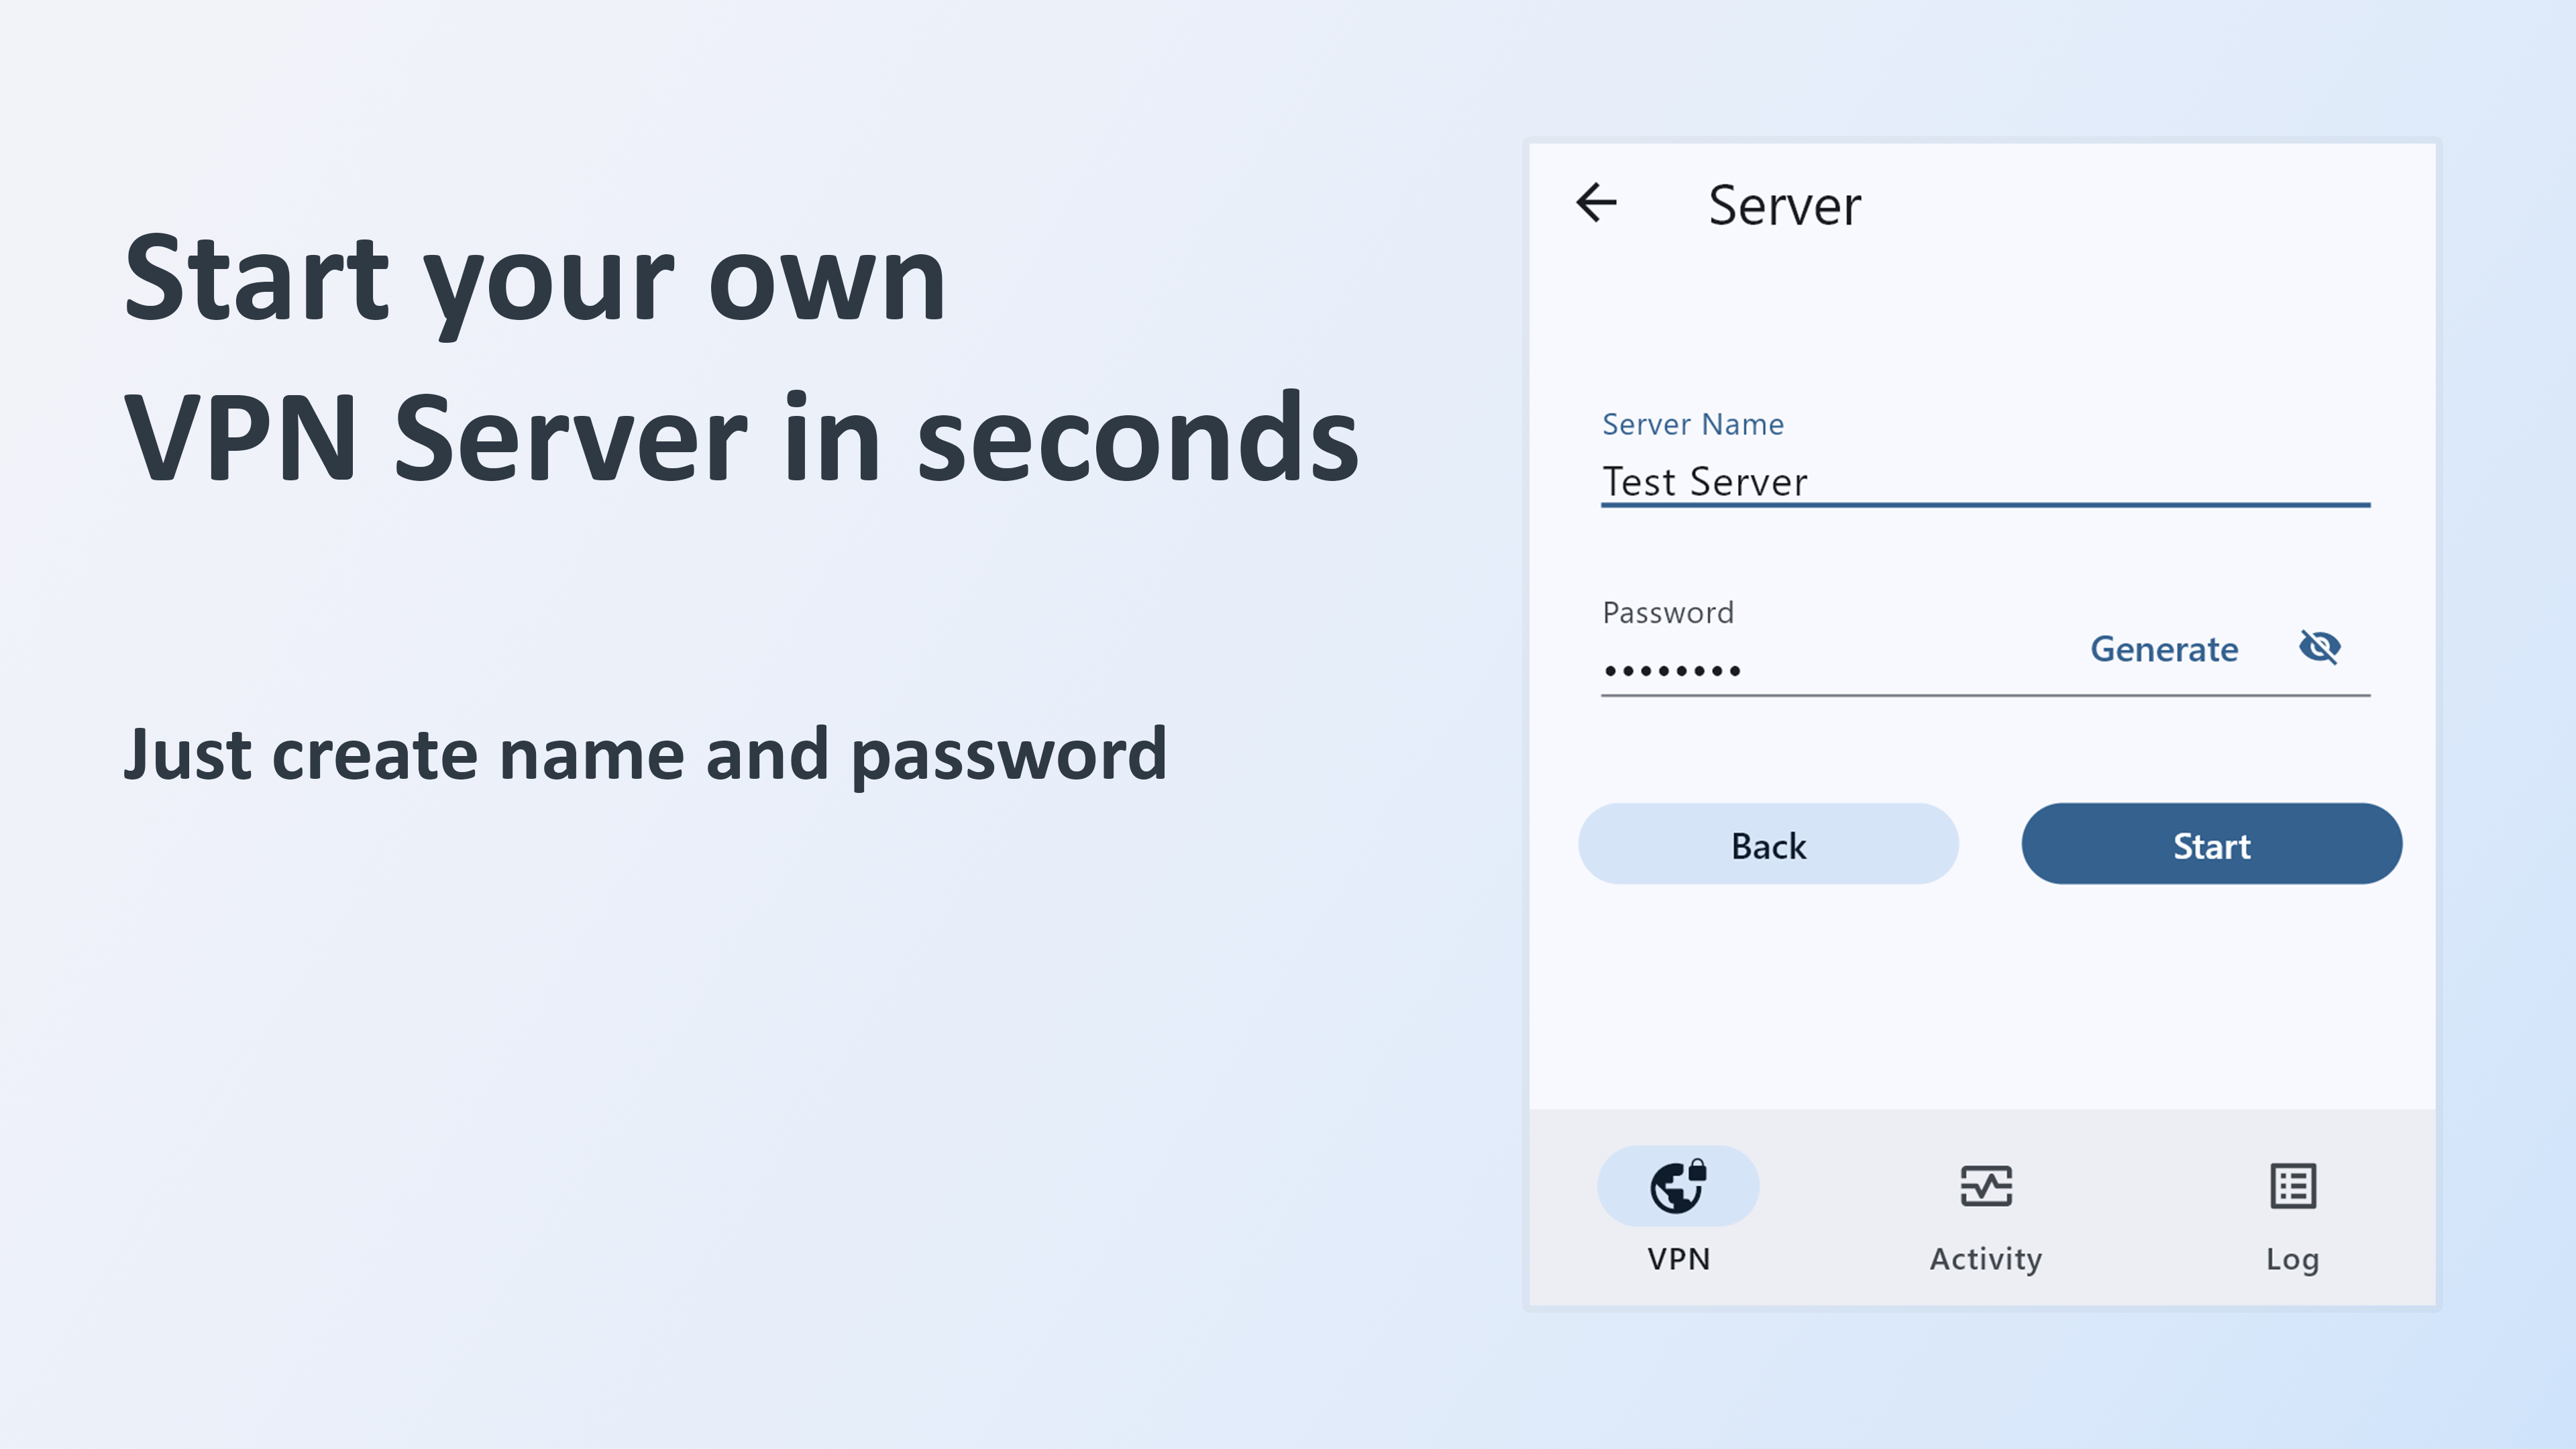Select the VPN tab label
This screenshot has height=1449, width=2576.
[1679, 1258]
